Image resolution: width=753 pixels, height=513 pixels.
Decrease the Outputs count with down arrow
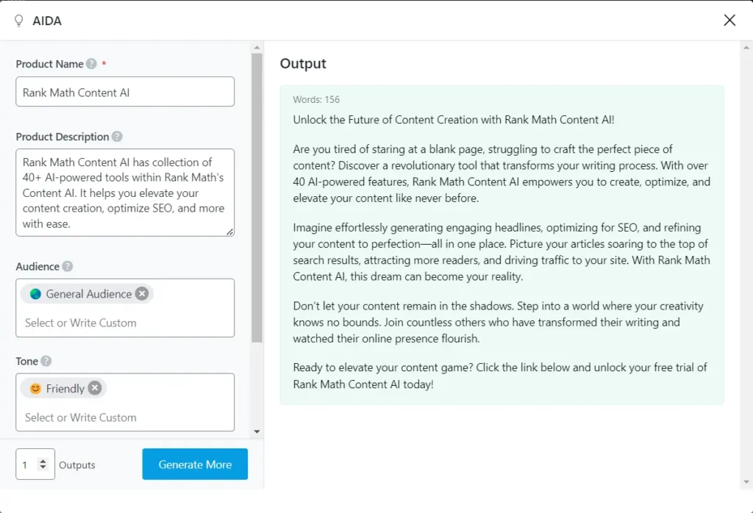click(43, 467)
